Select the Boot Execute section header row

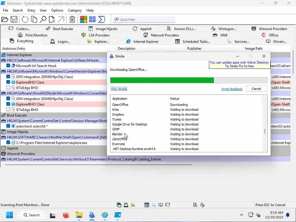click(x=54, y=115)
